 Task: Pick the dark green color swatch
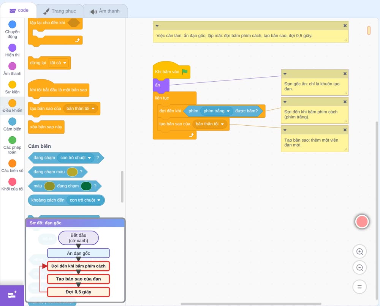[x=86, y=186]
